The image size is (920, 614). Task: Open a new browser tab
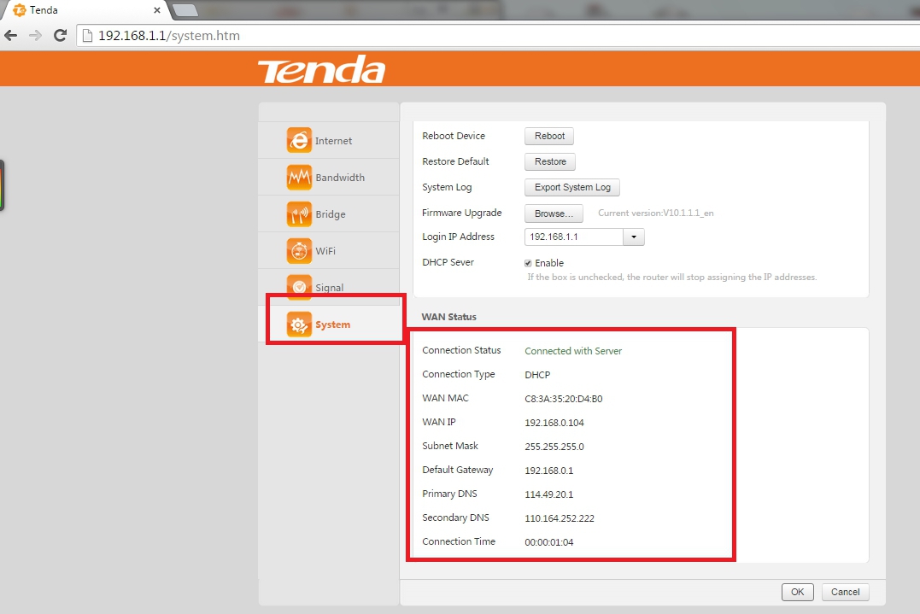185,10
